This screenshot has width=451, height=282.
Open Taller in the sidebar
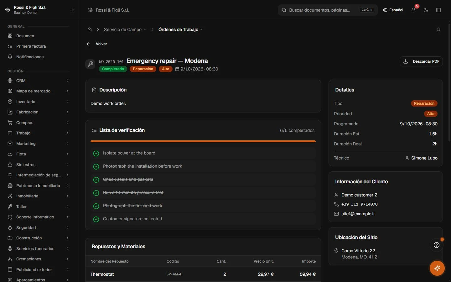39,206
